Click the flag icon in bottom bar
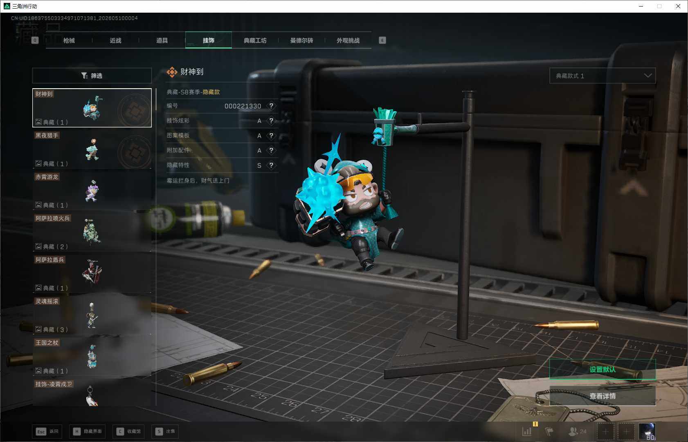 (549, 431)
